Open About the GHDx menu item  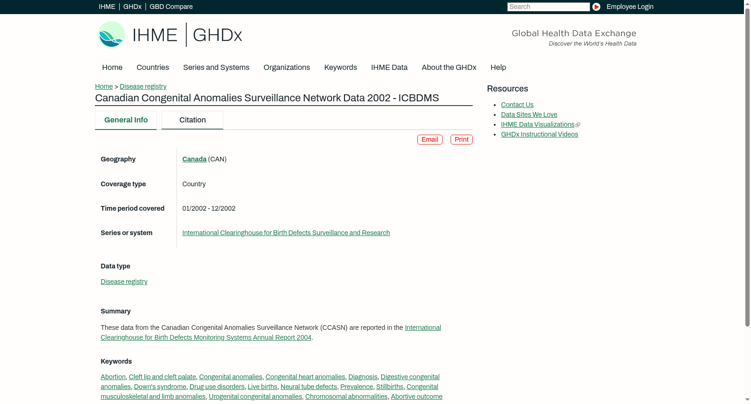449,68
